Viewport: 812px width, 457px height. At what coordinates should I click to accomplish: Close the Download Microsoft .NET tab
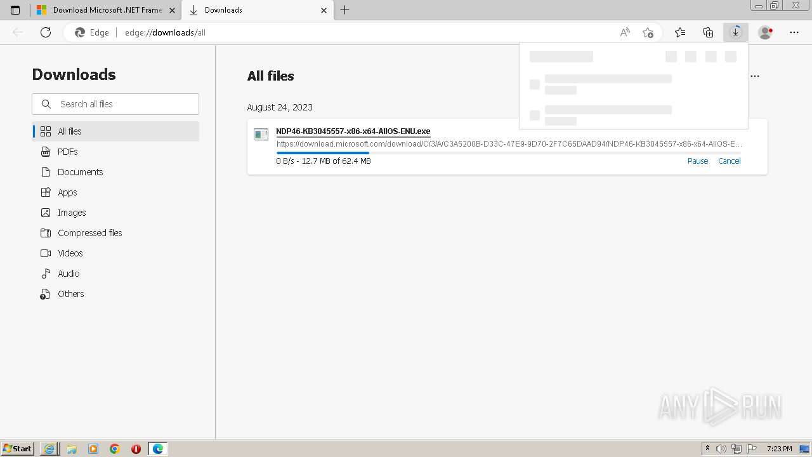click(x=172, y=10)
